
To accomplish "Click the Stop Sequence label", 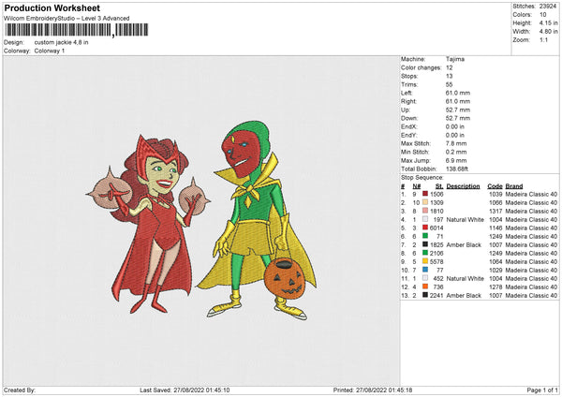I will [422, 175].
